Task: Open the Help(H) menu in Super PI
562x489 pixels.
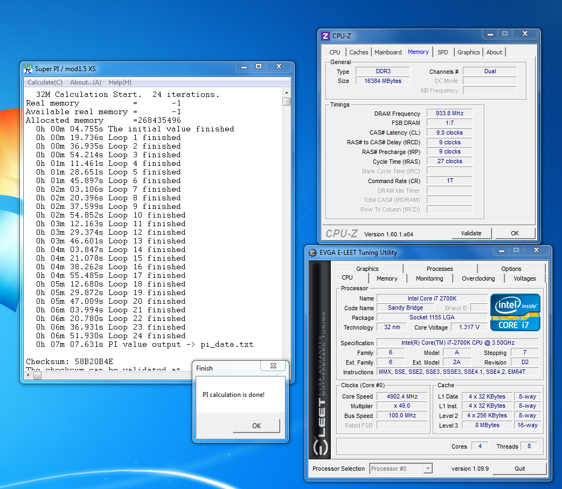Action: [120, 82]
